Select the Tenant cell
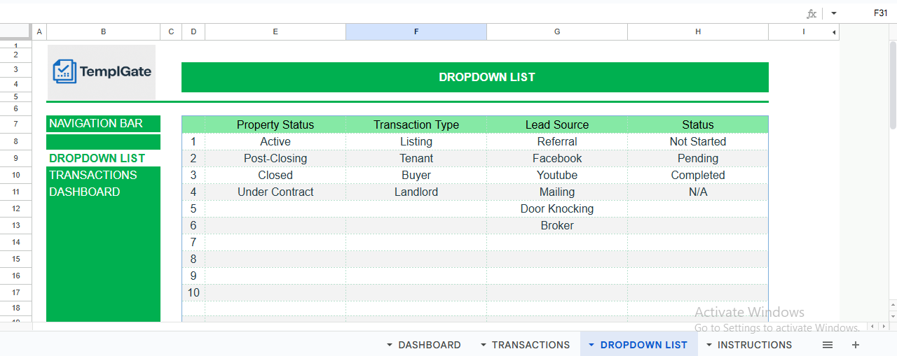This screenshot has height=356, width=897. pos(416,158)
